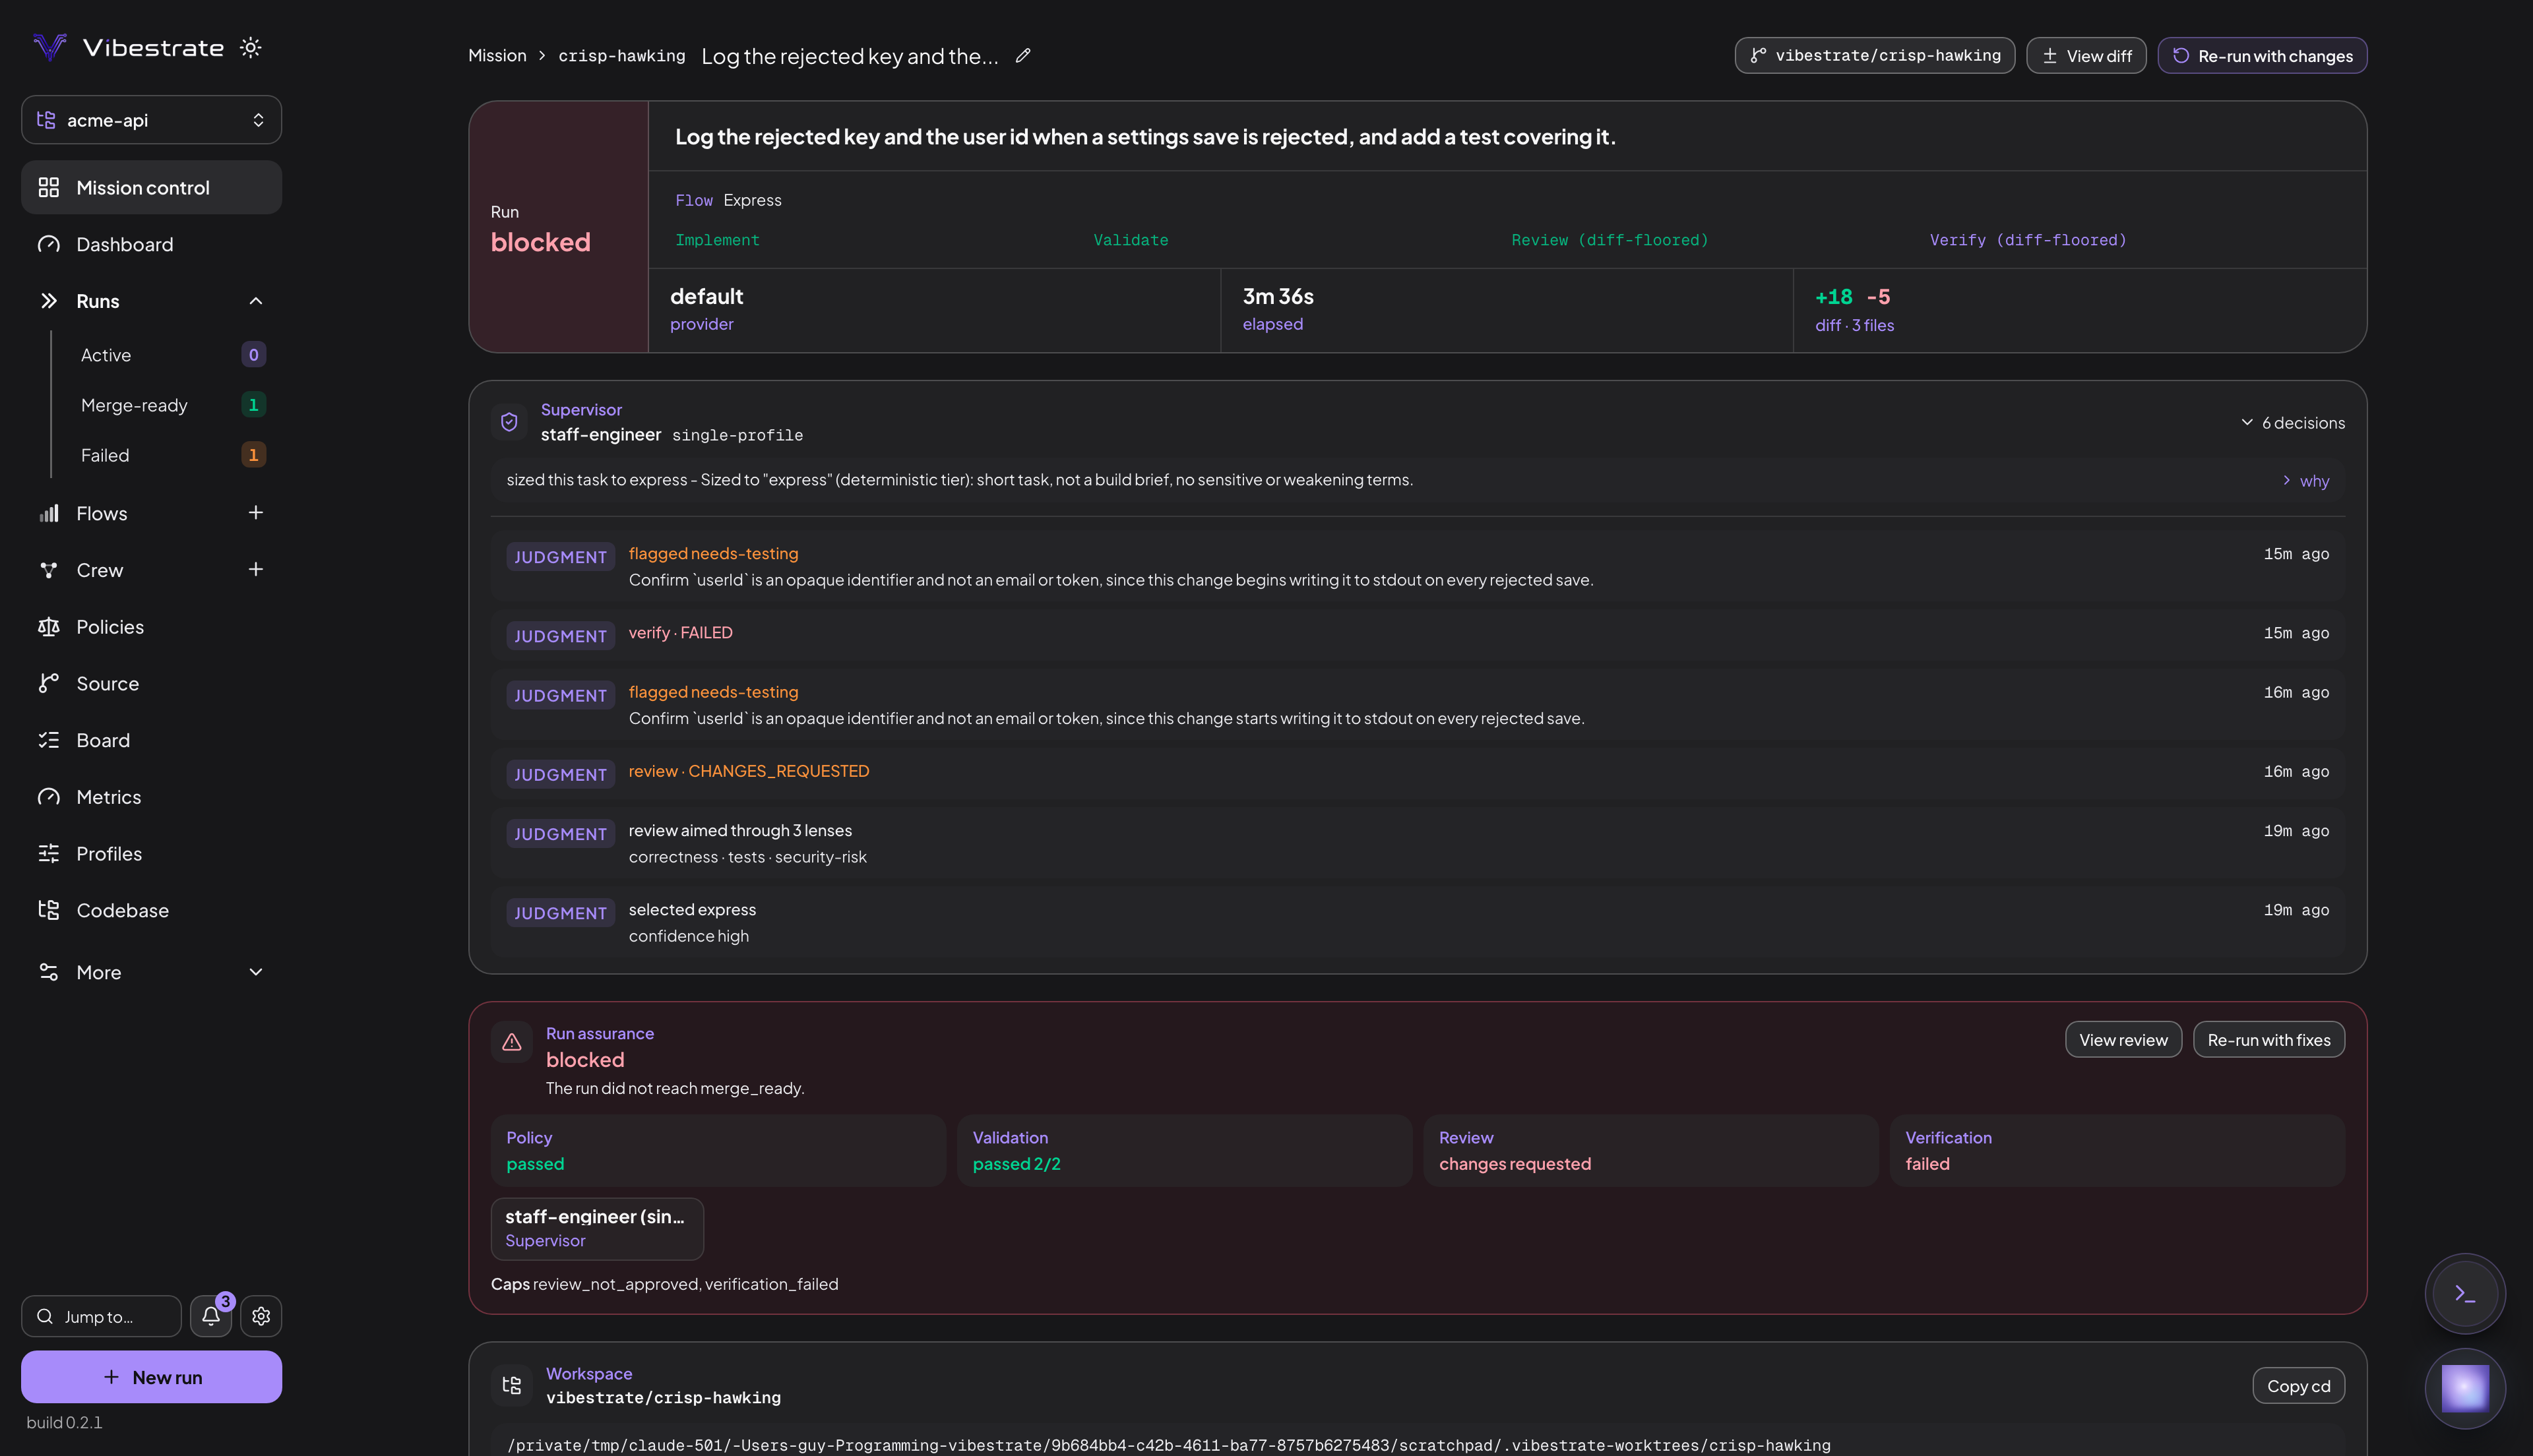Open the purple assistant orb button
This screenshot has width=2533, height=1456.
pos(2465,1389)
